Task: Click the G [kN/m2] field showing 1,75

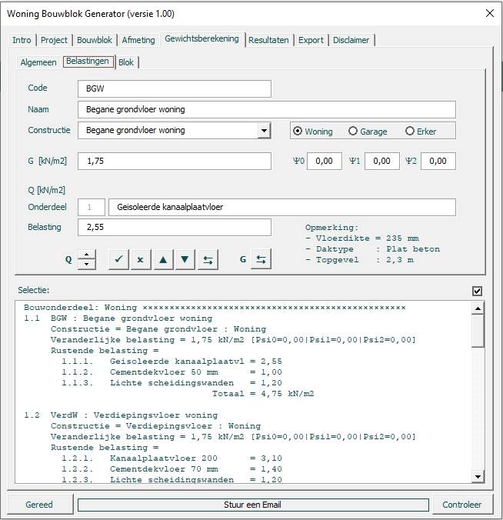Action: tap(175, 162)
